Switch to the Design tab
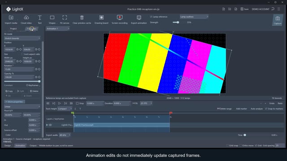The width and height of the screenshot is (287, 161). [8, 145]
